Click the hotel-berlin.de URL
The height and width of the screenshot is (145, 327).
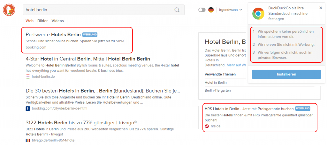click(43, 76)
